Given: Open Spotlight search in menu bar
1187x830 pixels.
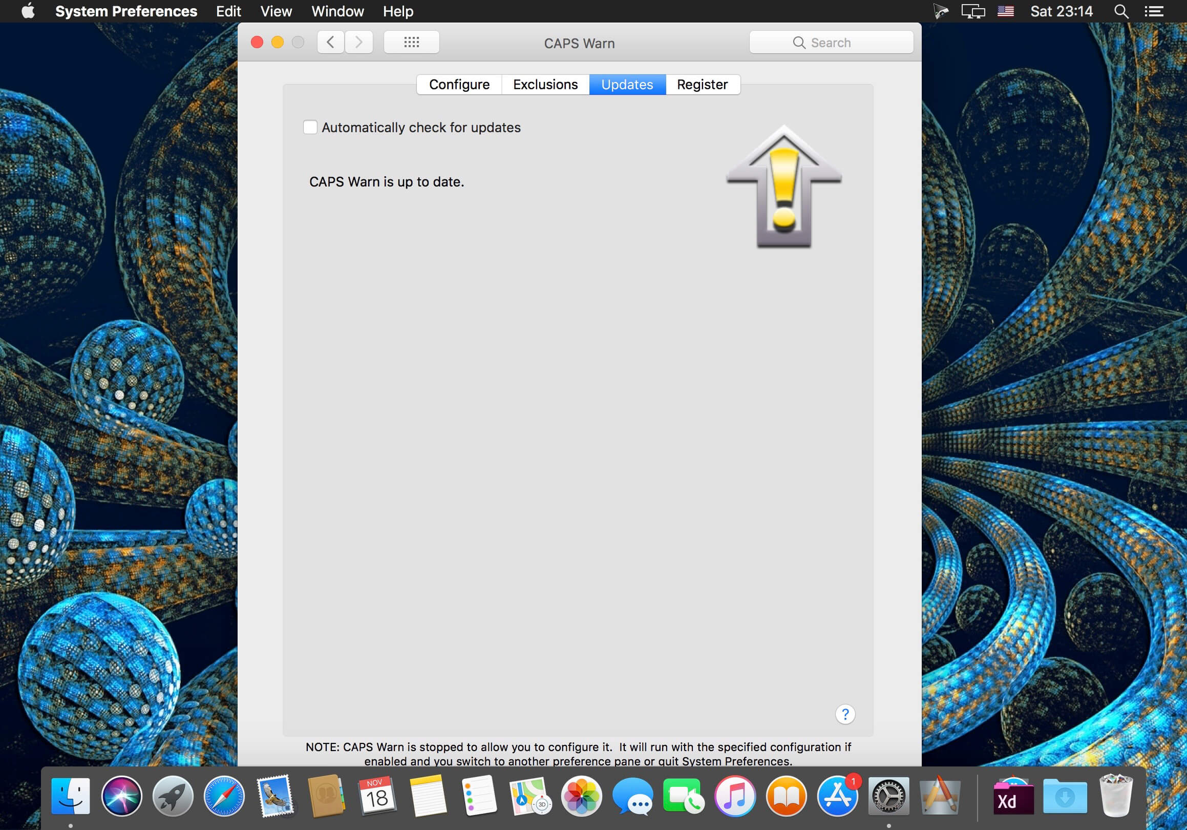Looking at the screenshot, I should (1121, 11).
